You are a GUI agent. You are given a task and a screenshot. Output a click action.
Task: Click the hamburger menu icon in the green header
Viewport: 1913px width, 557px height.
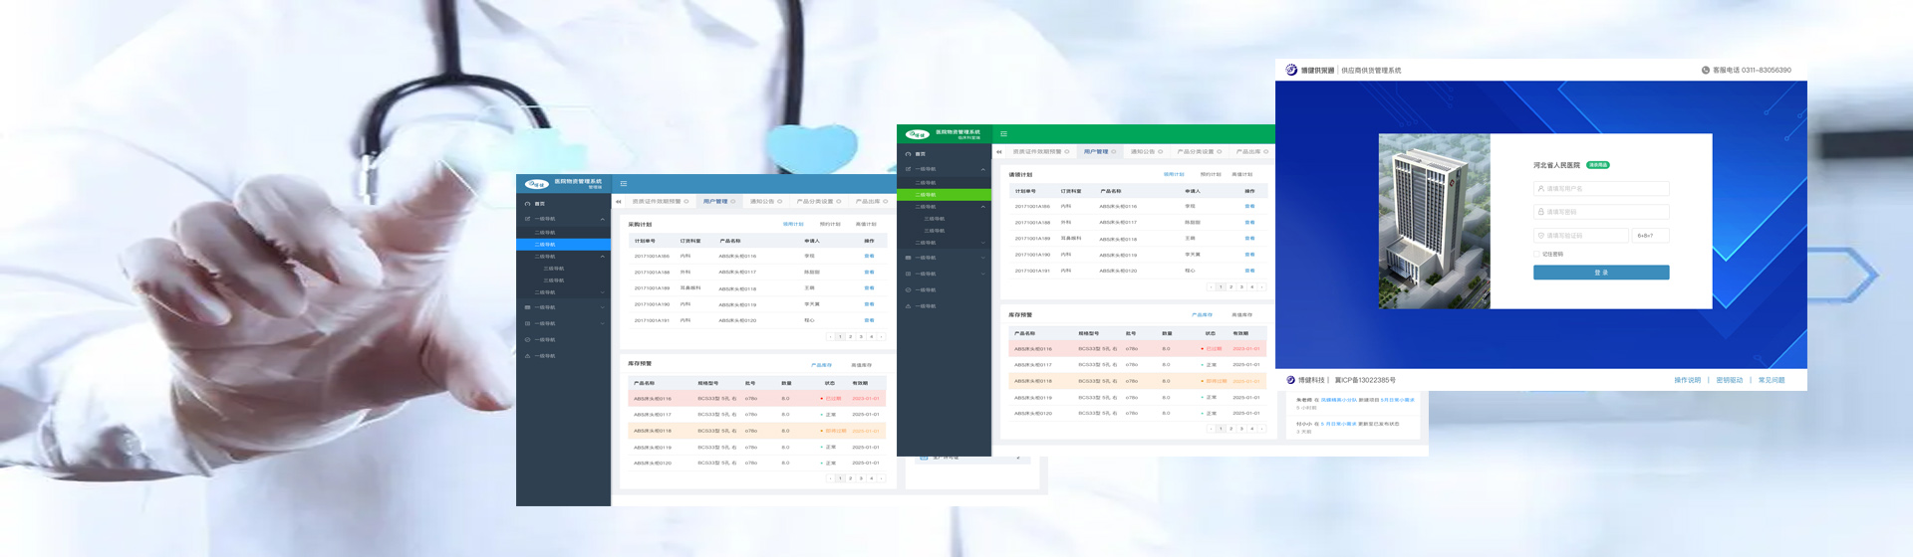coord(1003,134)
